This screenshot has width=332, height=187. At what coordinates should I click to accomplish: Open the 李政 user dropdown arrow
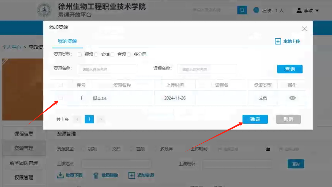317,11
